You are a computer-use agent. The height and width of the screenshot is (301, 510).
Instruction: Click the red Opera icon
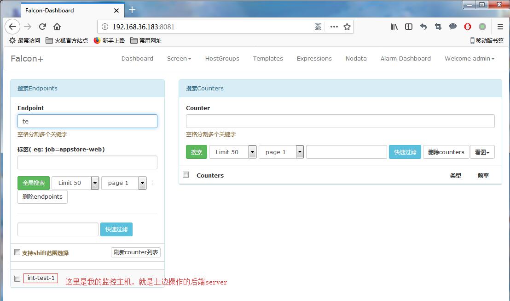point(468,27)
